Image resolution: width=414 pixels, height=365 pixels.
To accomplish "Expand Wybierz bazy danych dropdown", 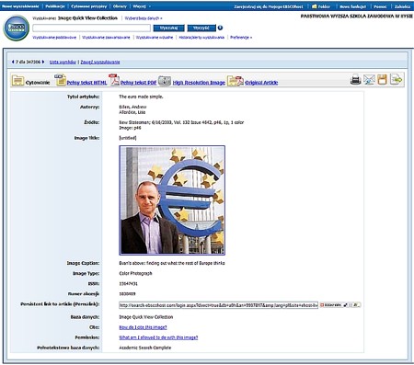I will [x=144, y=18].
